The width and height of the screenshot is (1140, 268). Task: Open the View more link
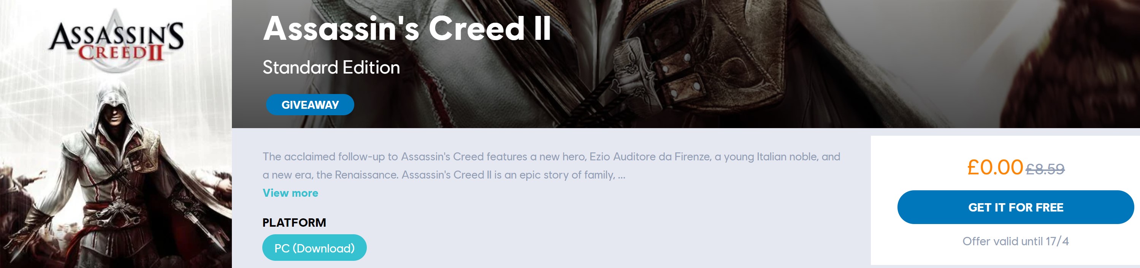point(290,193)
